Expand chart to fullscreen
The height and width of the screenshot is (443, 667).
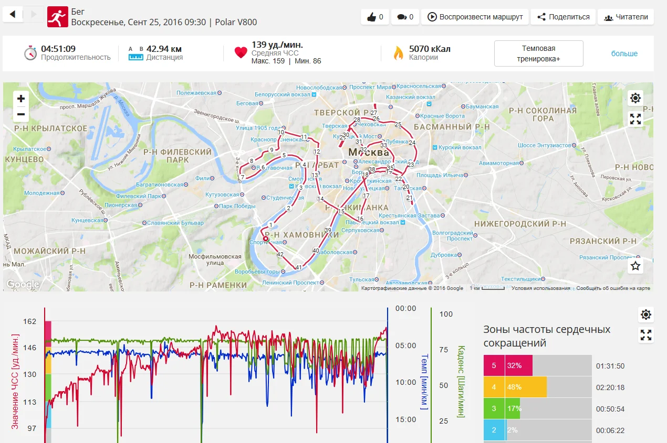pyautogui.click(x=646, y=335)
